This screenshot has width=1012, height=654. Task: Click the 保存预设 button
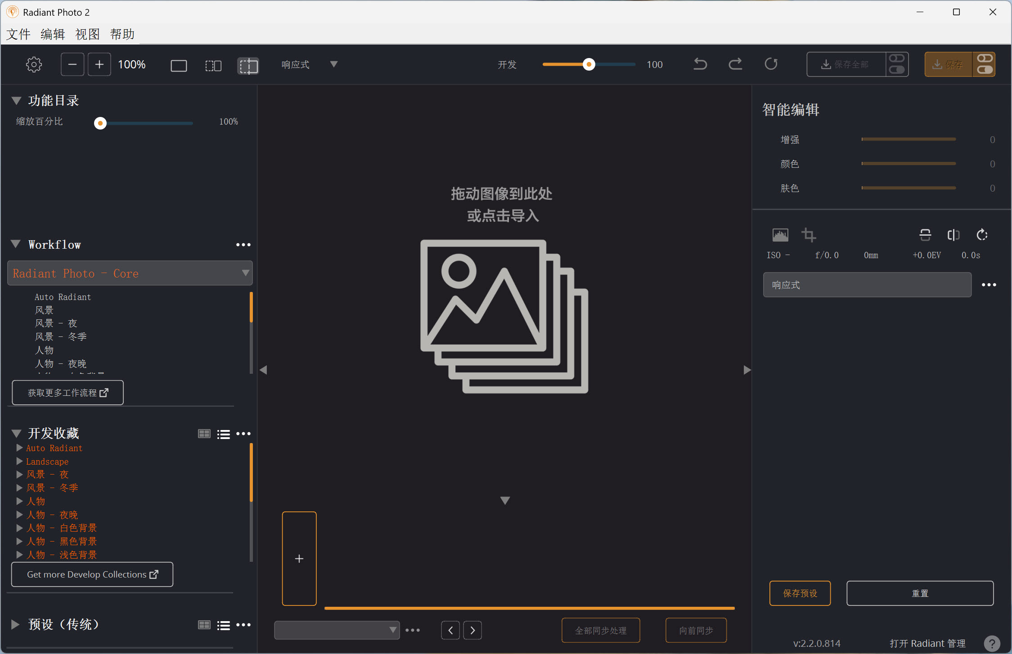click(x=800, y=593)
